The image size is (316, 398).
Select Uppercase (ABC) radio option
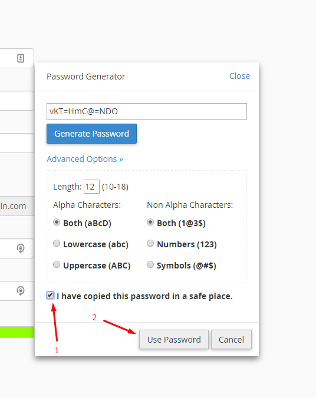click(57, 264)
